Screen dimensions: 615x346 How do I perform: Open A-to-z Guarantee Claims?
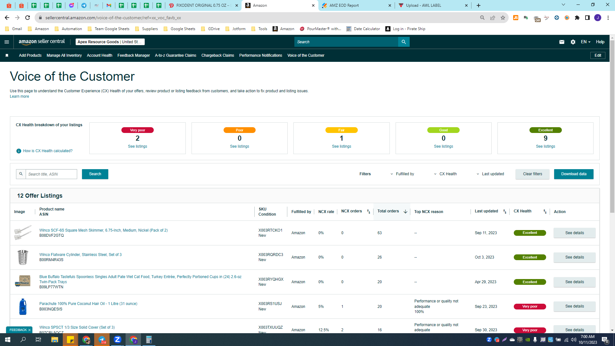point(176,55)
